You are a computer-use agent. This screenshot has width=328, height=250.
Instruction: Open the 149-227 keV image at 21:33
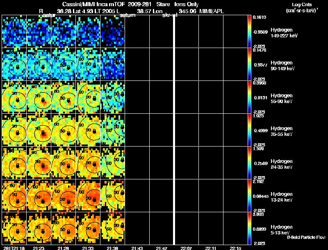pos(88,32)
